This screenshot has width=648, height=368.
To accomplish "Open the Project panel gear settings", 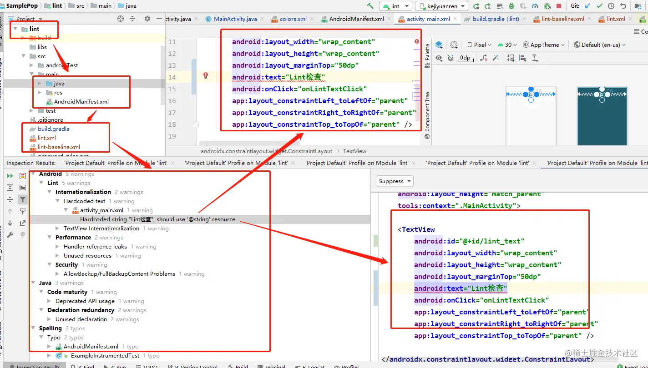I will pyautogui.click(x=147, y=19).
